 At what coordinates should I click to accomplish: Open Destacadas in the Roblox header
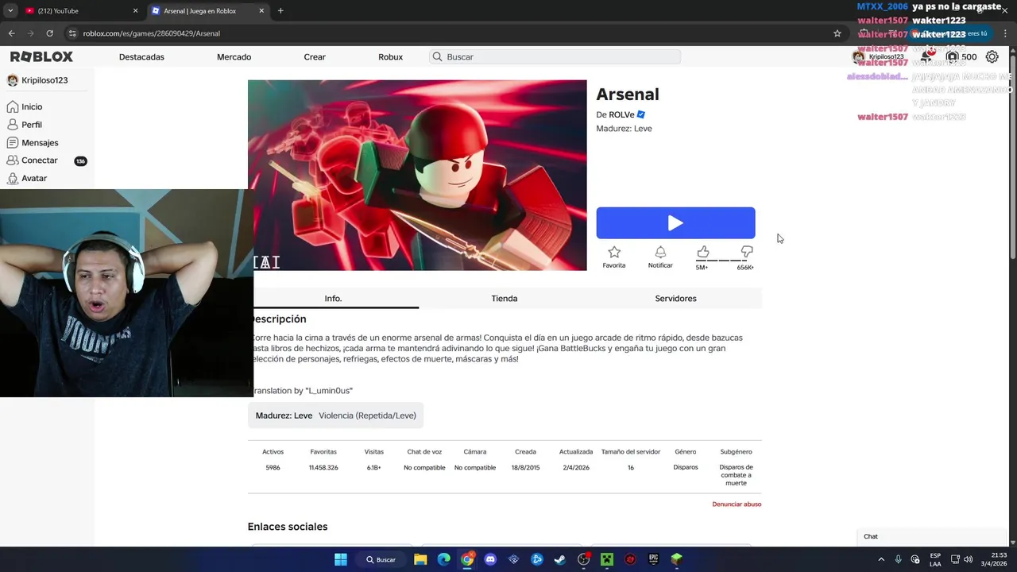[x=141, y=57]
